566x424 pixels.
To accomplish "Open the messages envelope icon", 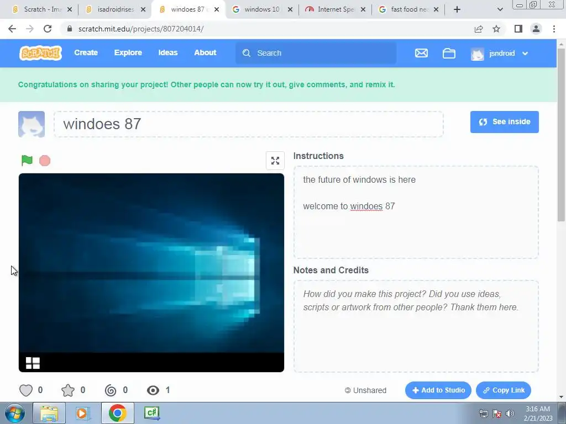I will pyautogui.click(x=421, y=54).
